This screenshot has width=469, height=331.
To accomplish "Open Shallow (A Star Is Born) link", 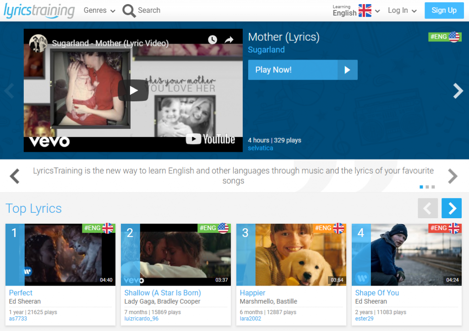I will coord(163,292).
